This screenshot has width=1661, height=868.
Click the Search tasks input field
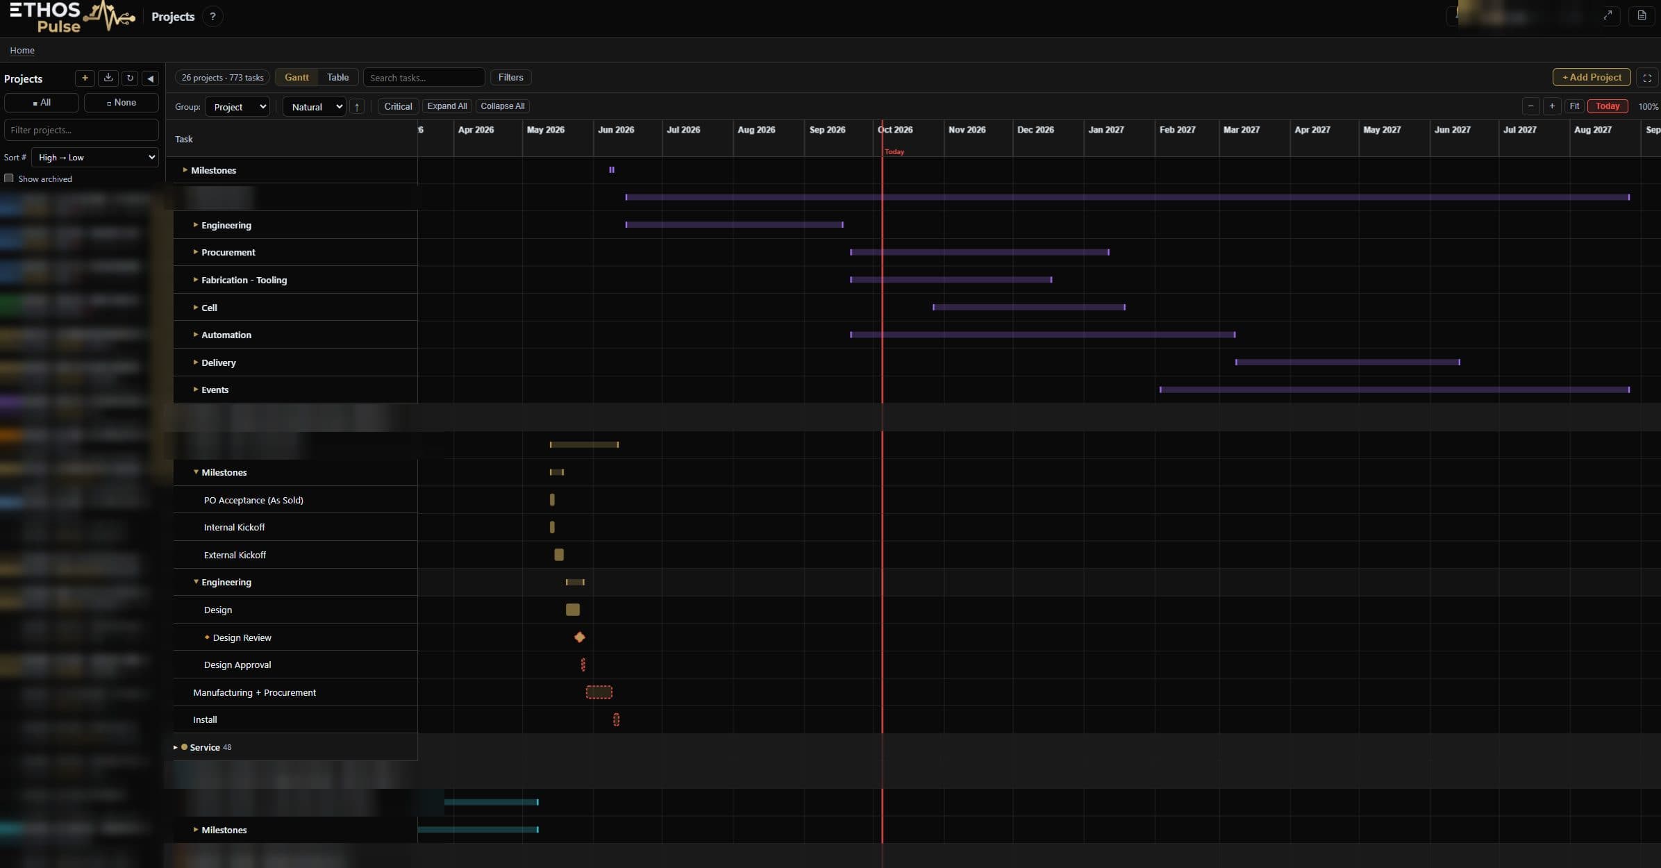(424, 78)
